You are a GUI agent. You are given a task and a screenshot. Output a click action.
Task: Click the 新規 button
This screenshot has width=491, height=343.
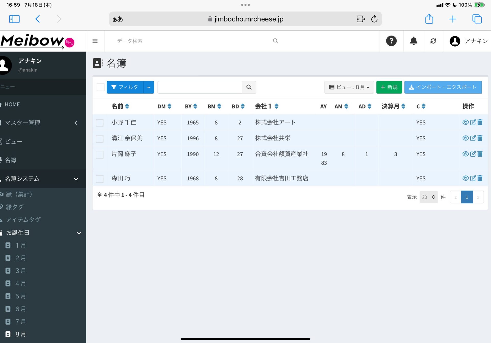tap(389, 87)
